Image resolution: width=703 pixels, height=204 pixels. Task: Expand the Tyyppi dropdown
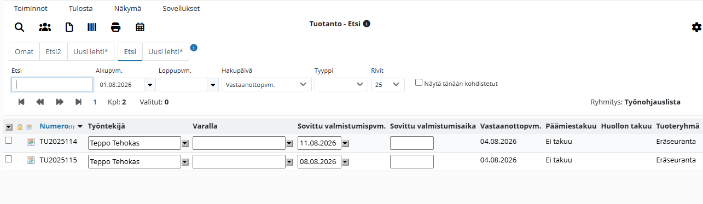coord(341,85)
